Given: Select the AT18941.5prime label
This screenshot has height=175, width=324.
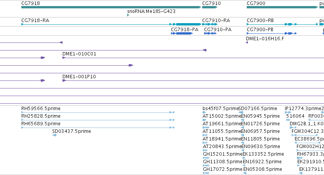Looking at the screenshot, I should click(x=222, y=139).
